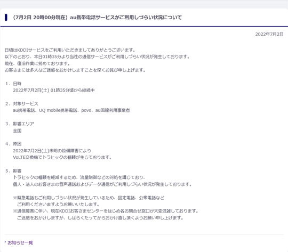
Task: Click the line ご迷惑をおかけしますが、しばらくたってから
Action: (100, 218)
